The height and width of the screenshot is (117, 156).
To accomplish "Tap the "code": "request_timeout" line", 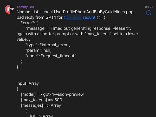I will [x=51, y=56].
